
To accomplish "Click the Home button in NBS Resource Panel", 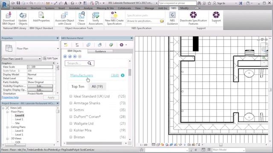I will [65, 57].
